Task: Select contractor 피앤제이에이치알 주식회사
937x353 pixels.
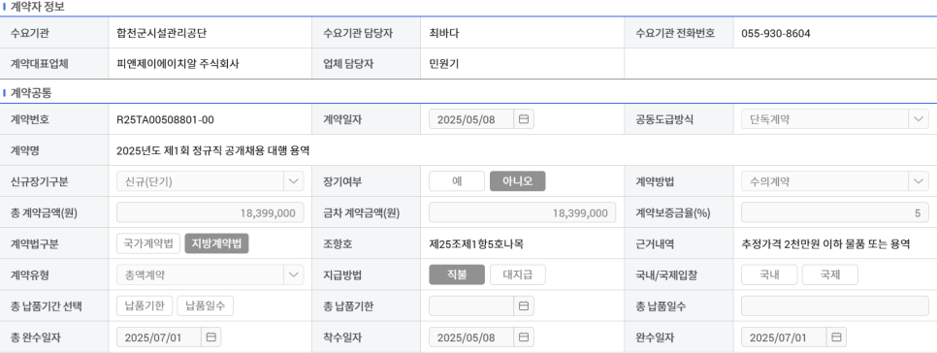Action: (x=178, y=64)
